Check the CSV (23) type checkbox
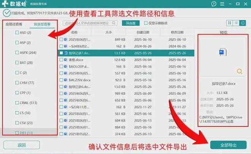This screenshot has width=251, height=154. coord(17,123)
